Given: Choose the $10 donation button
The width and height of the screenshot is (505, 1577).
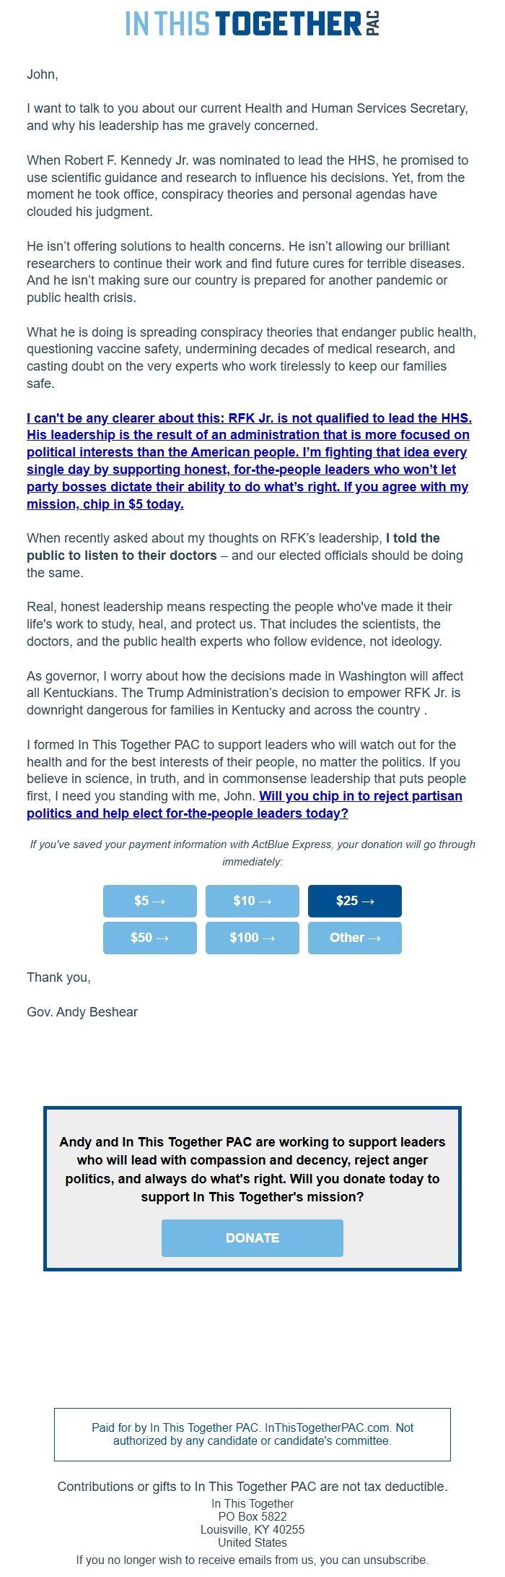Looking at the screenshot, I should 252,901.
